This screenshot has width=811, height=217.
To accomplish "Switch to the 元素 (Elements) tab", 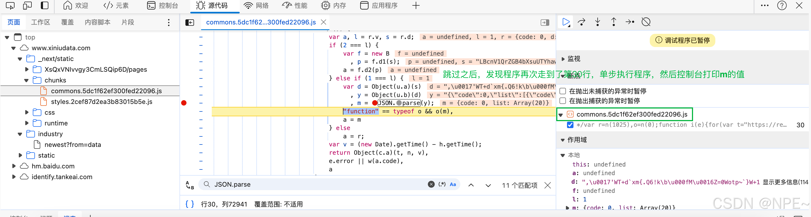I will point(116,6).
